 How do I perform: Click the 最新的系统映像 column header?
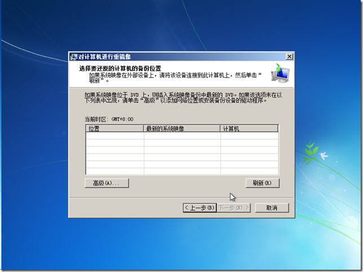tap(181, 129)
